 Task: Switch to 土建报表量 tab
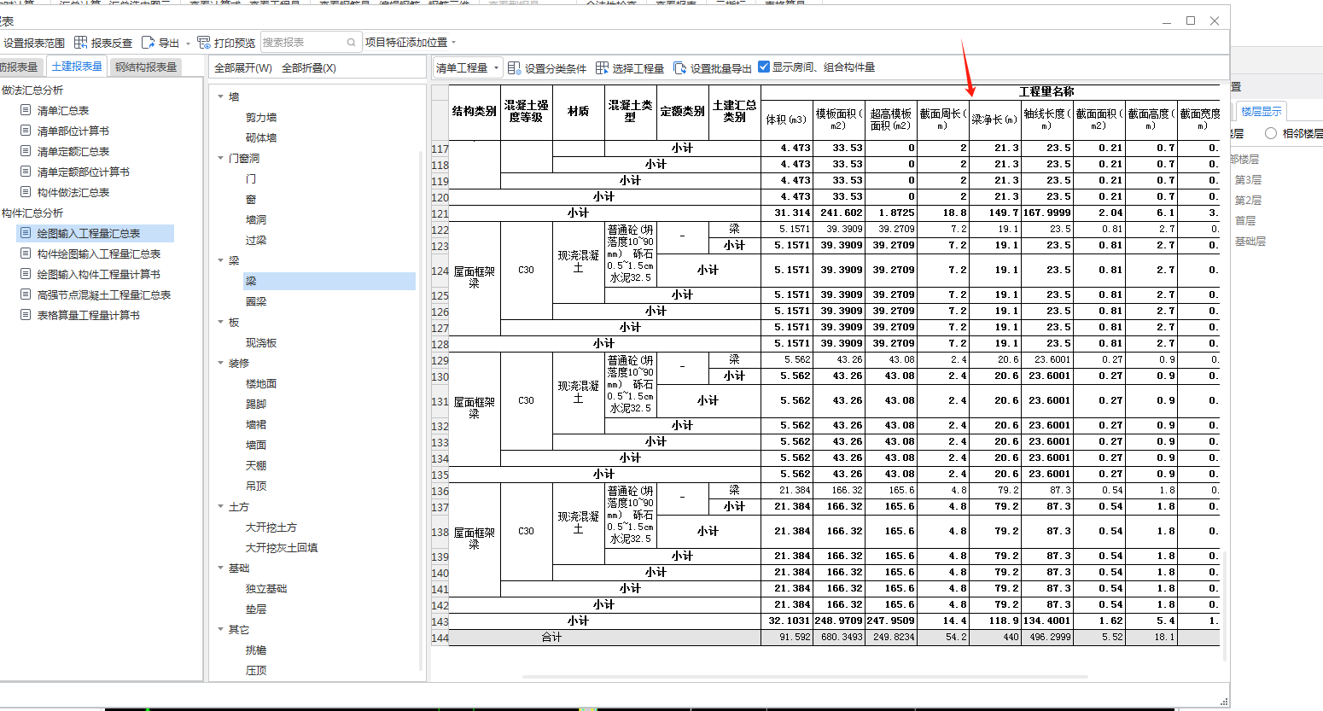pyautogui.click(x=77, y=67)
